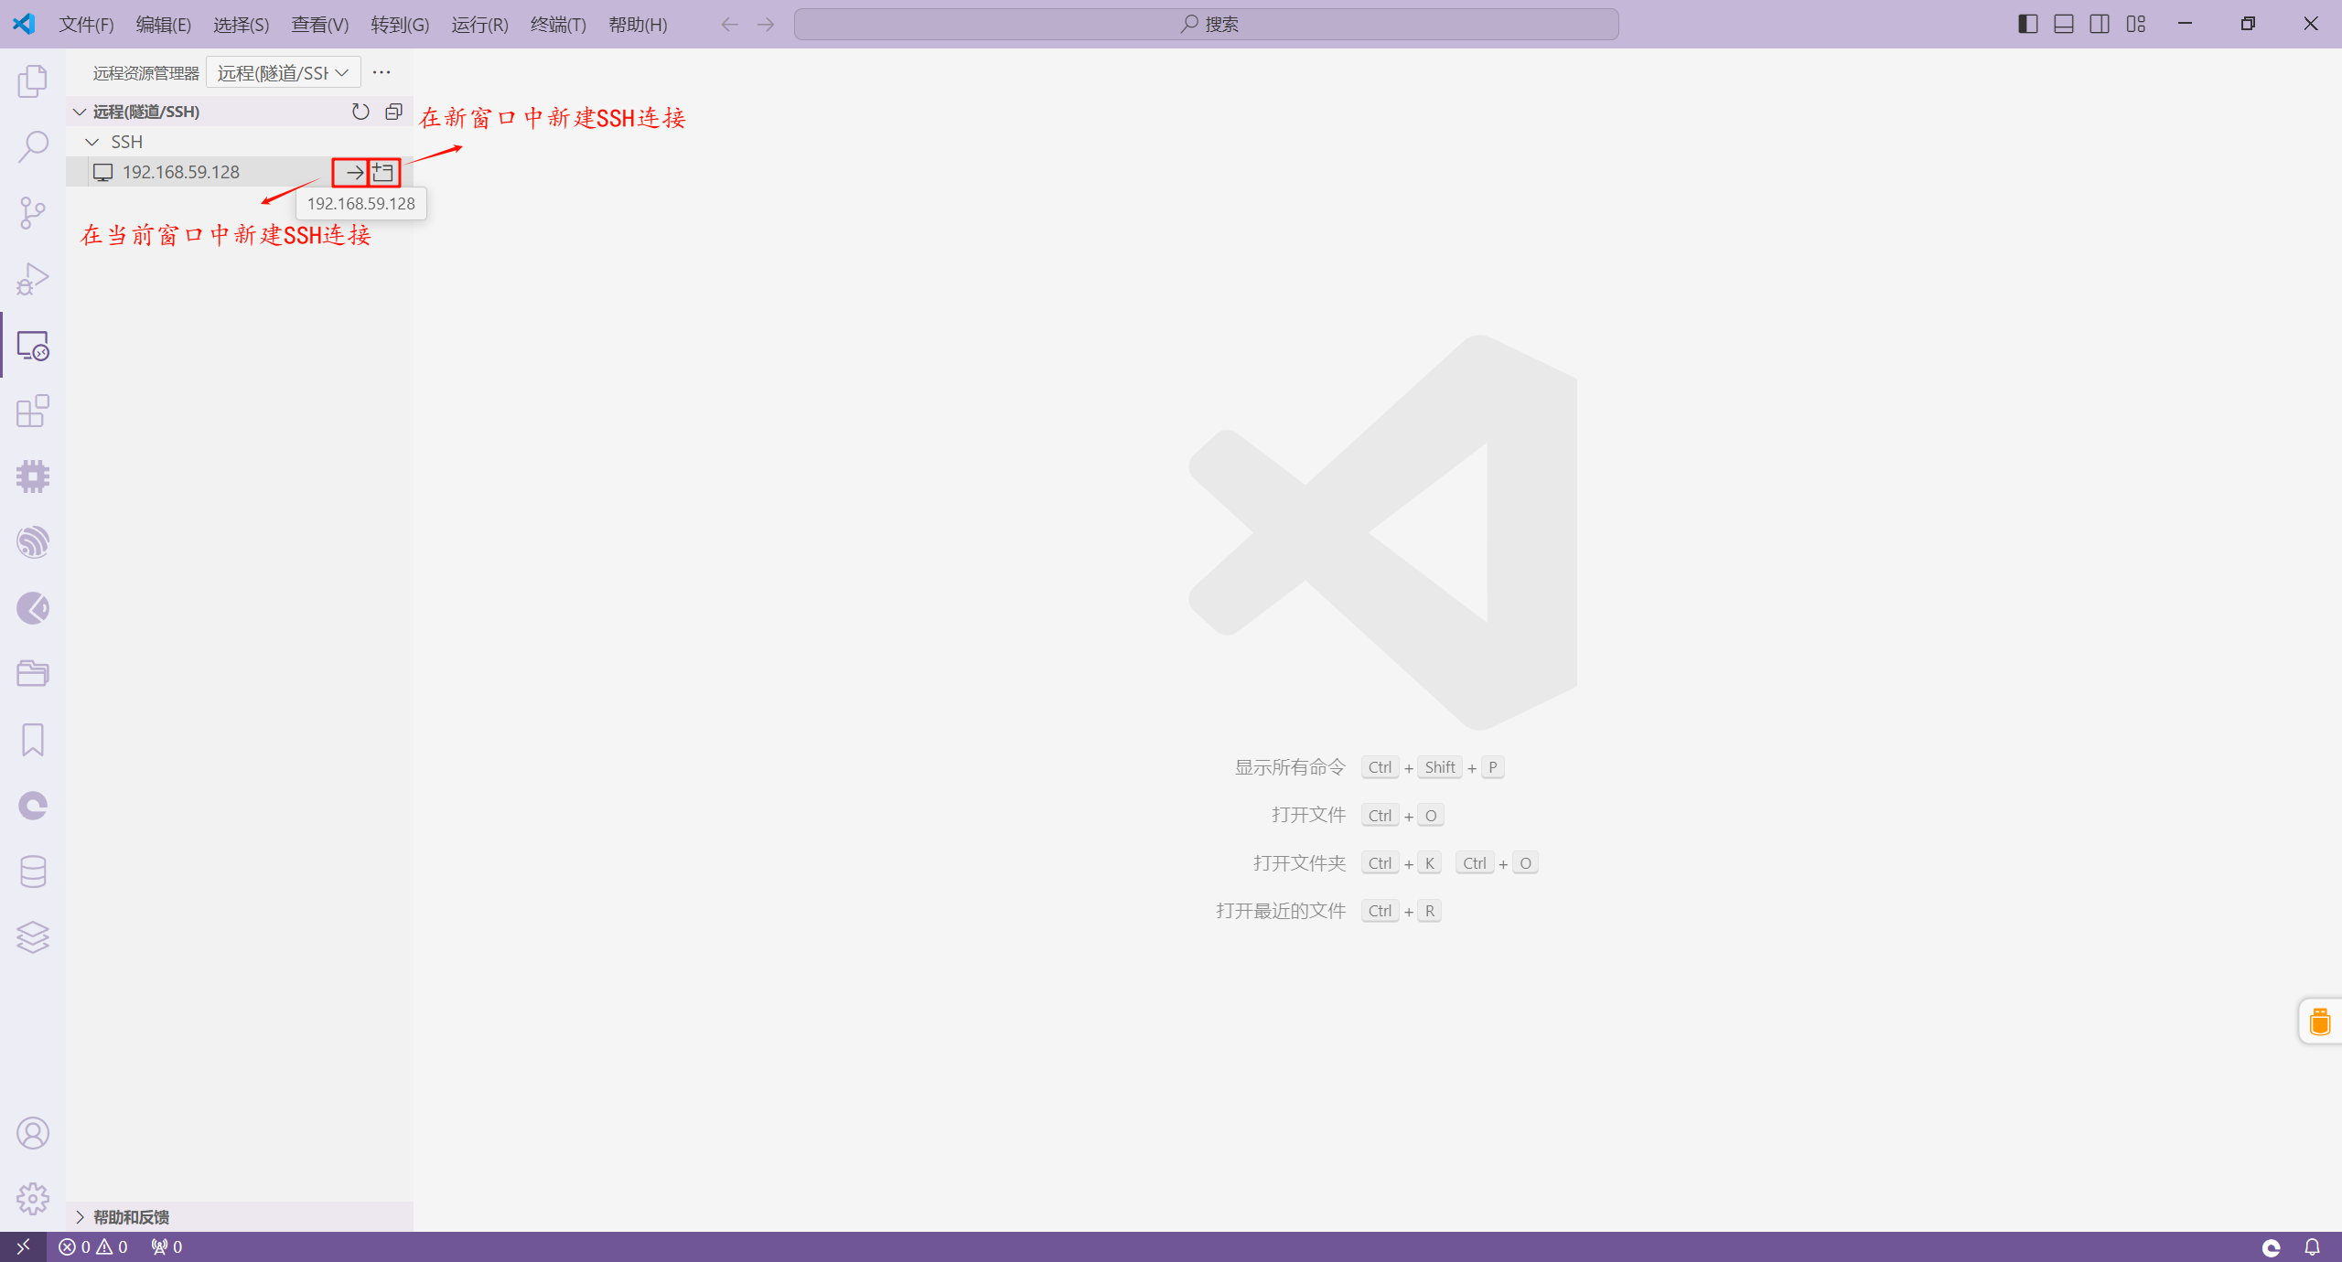Click remote window indicator in status bar
This screenshot has height=1262, width=2342.
click(23, 1246)
